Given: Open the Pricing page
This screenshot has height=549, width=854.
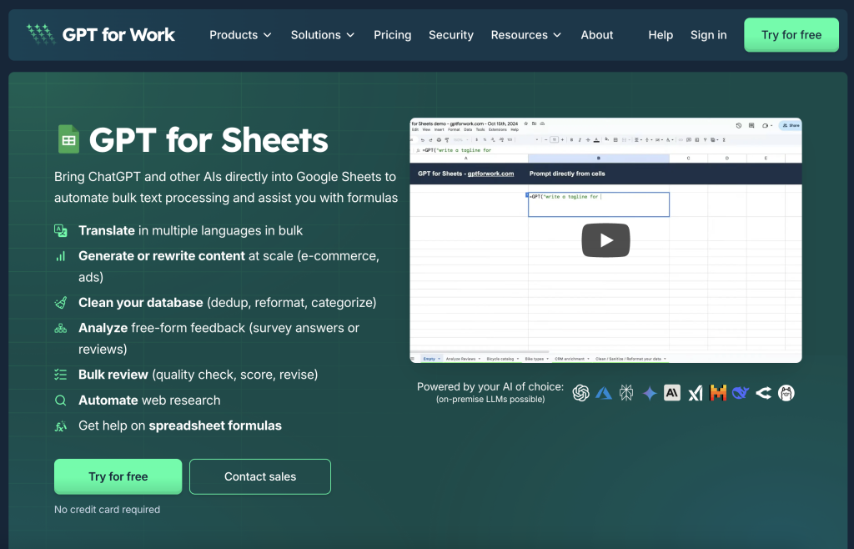Looking at the screenshot, I should [392, 35].
